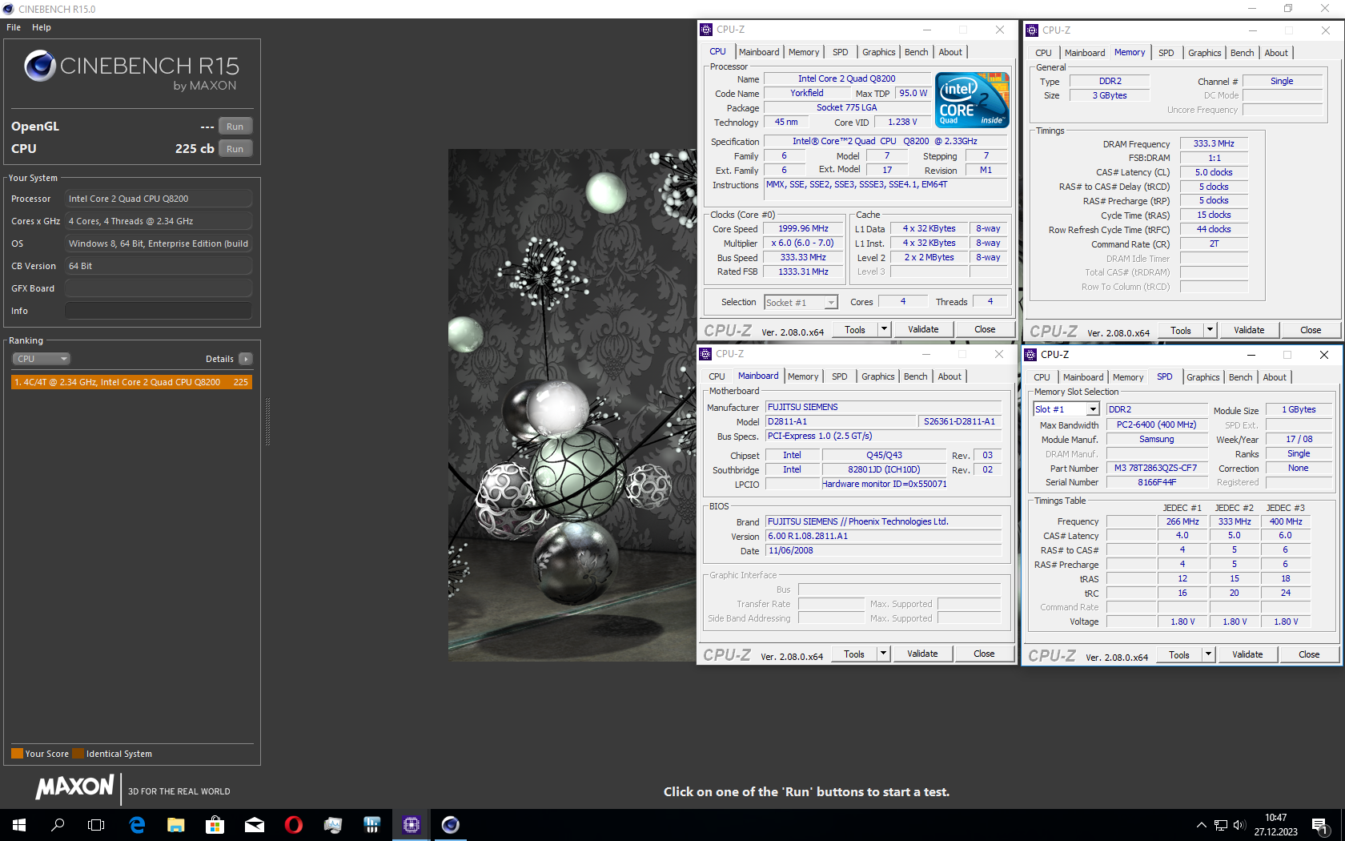
Task: Open the Action Center notifications icon
Action: point(1320,825)
